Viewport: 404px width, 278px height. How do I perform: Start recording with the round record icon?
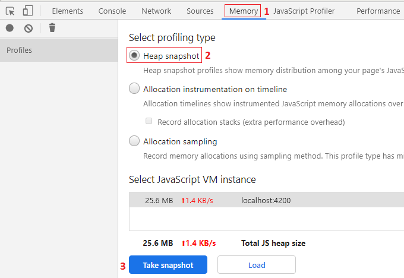[x=10, y=28]
